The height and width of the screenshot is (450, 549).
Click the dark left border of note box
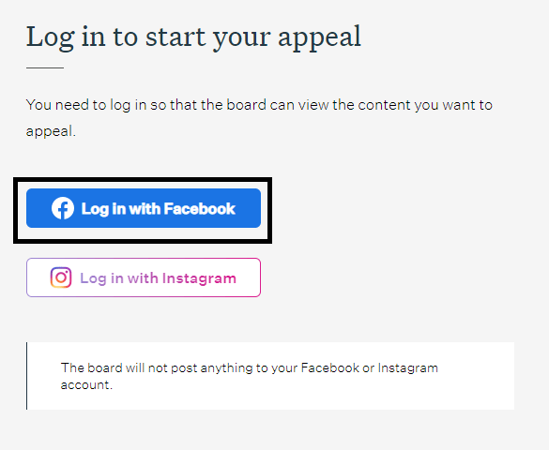(26, 376)
